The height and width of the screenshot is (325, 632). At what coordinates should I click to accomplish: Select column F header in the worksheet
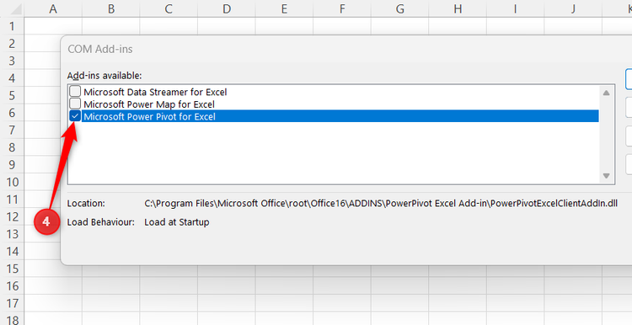pyautogui.click(x=342, y=8)
